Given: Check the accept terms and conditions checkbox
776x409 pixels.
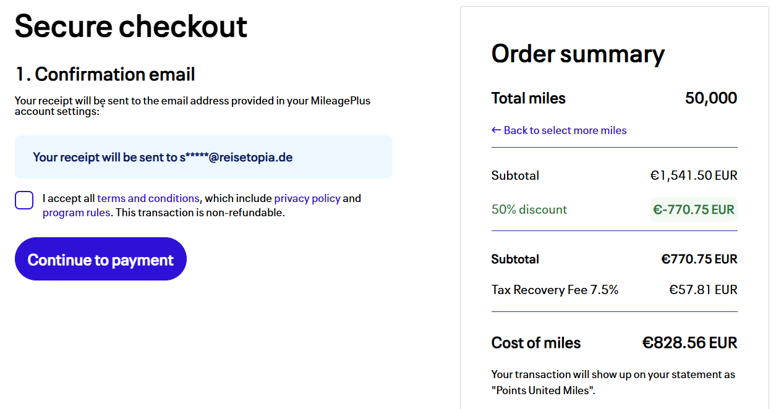Looking at the screenshot, I should [x=23, y=200].
